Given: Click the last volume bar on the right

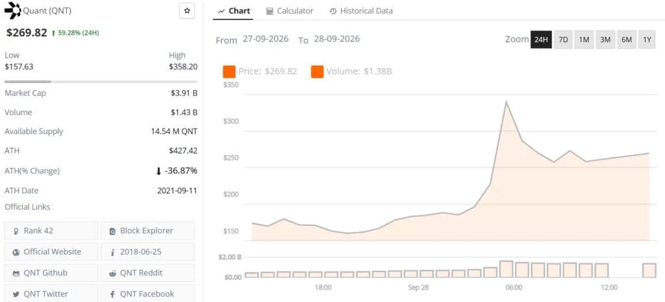Looking at the screenshot, I should pos(649,270).
